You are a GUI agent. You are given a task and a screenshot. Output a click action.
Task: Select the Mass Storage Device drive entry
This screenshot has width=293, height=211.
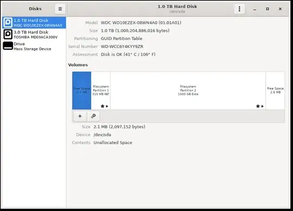34,46
